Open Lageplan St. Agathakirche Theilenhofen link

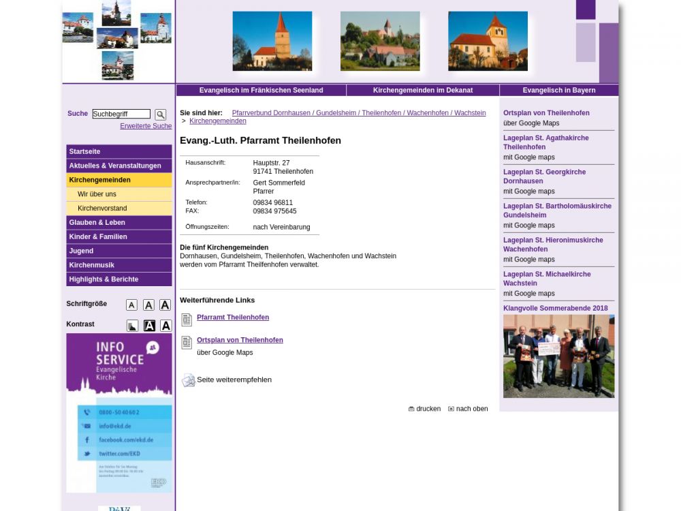545,142
